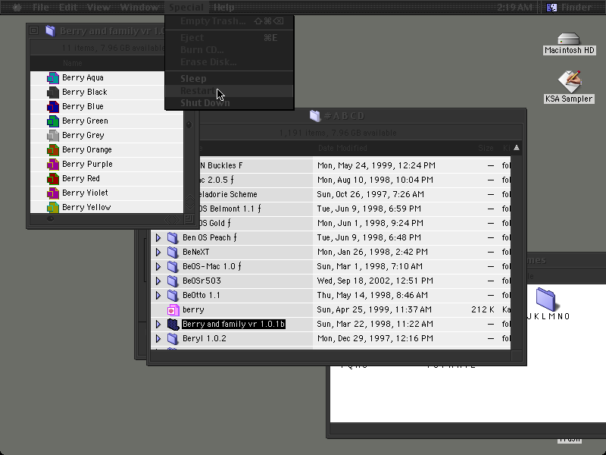Image resolution: width=606 pixels, height=455 pixels.
Task: Open the Help menu
Action: tap(223, 8)
